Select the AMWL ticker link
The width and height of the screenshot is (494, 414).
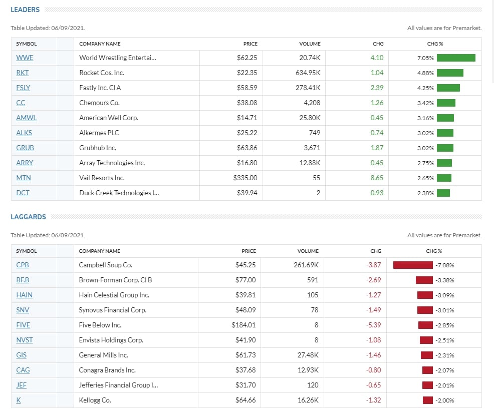[x=26, y=118]
